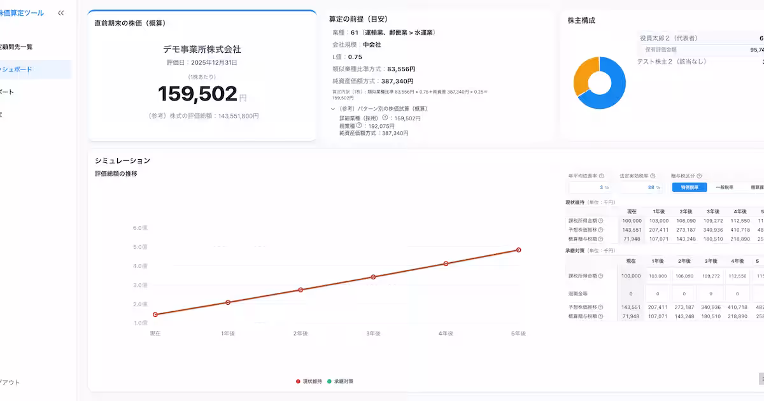Open help icon next to 贈与税区分
The width and height of the screenshot is (764, 401).
click(699, 176)
